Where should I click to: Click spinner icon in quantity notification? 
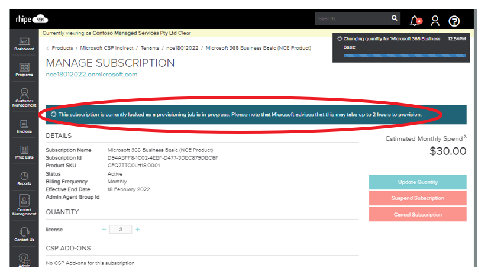[340, 39]
